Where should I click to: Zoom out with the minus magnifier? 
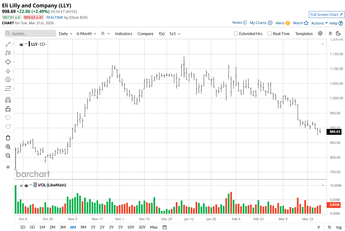(8, 156)
